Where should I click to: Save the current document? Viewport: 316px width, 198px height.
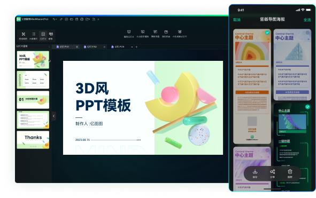[76, 19]
